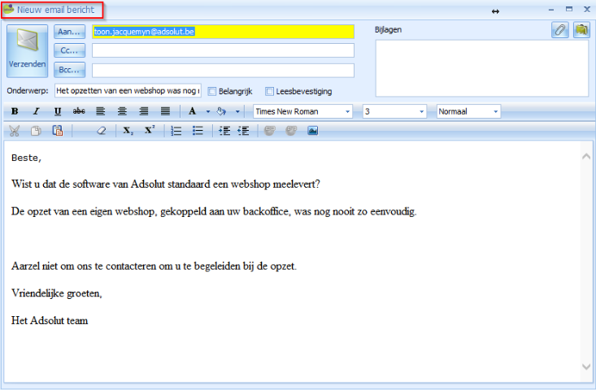This screenshot has width=596, height=390.
Task: Click the folder icon beside the paperclip
Action: [x=581, y=29]
